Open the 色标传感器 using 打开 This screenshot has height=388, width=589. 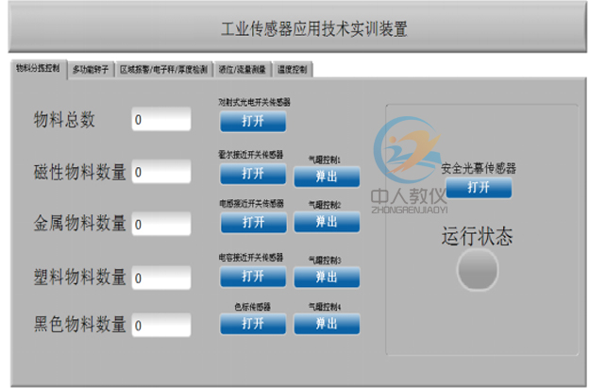252,324
